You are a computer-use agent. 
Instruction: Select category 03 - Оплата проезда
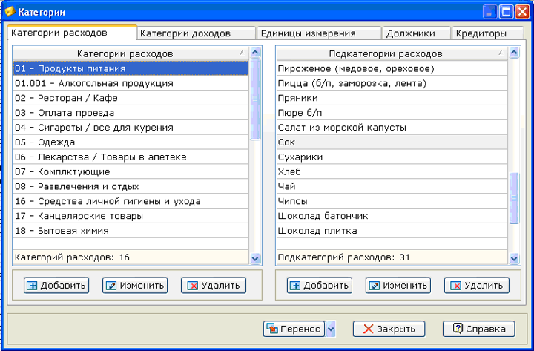point(131,113)
